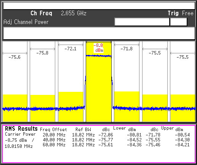Click the Carrier Power label
The width and height of the screenshot is (197, 165).
(20, 134)
